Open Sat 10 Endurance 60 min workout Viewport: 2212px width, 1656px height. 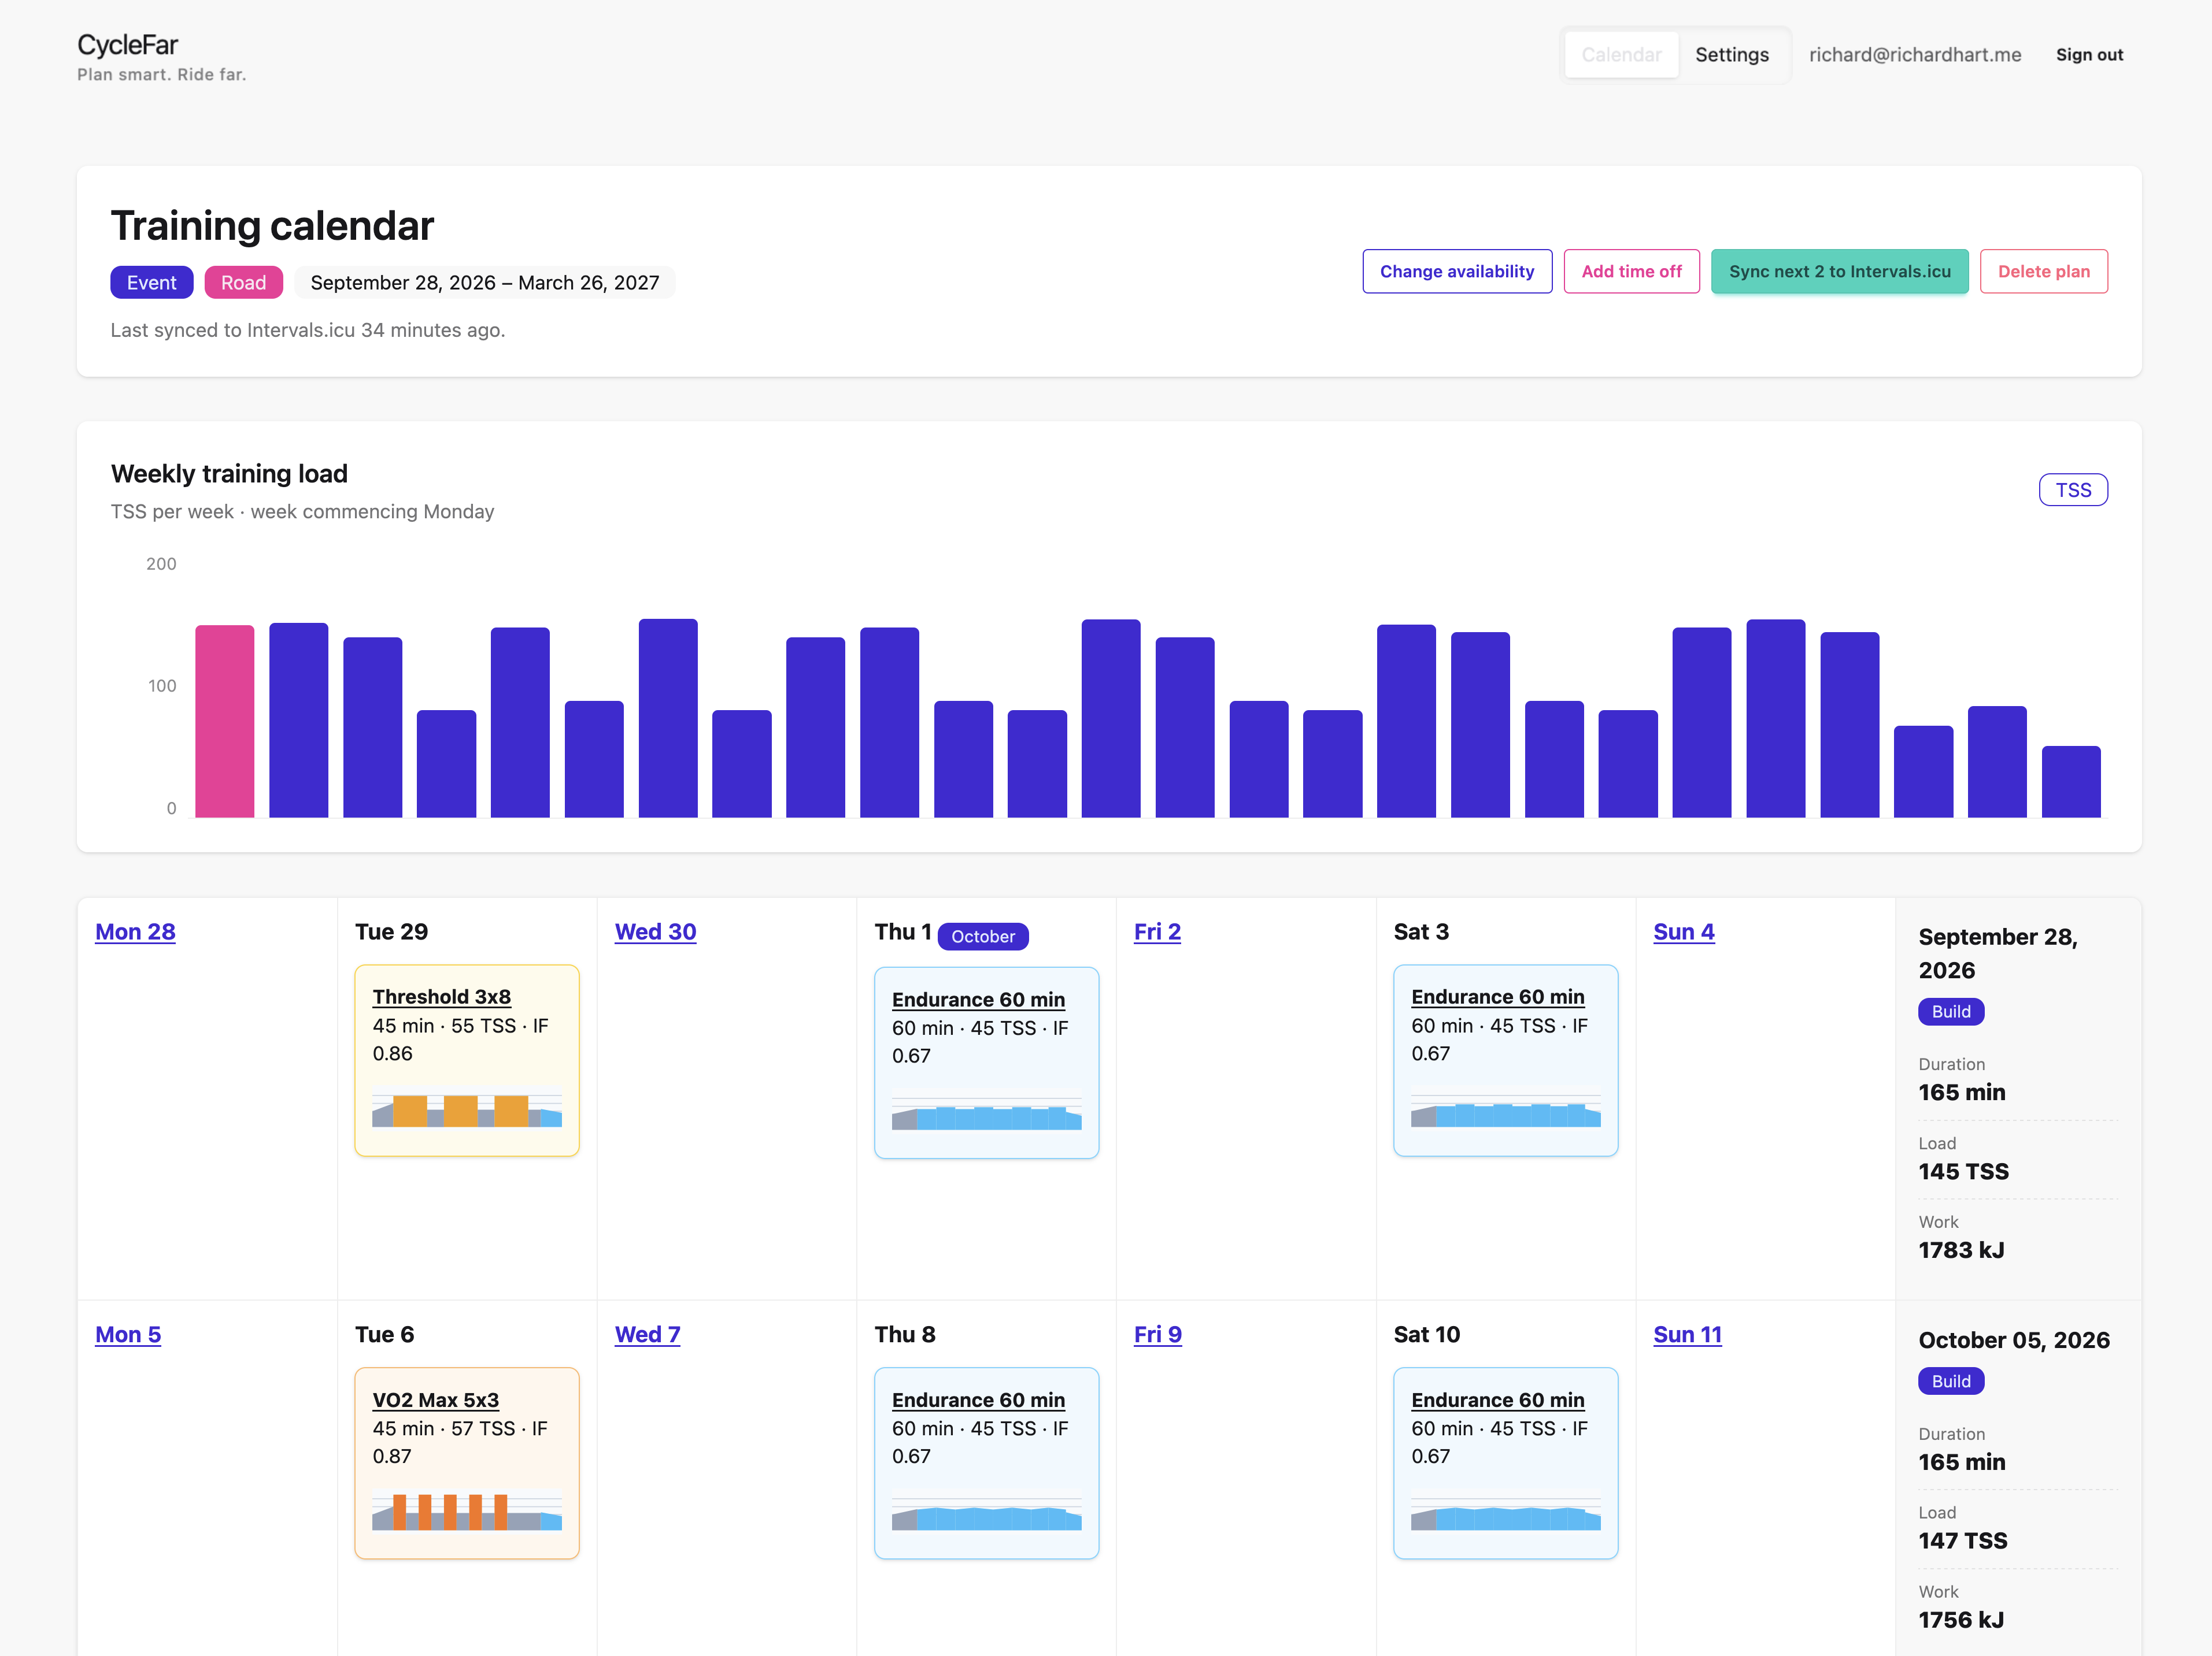(x=1497, y=1400)
